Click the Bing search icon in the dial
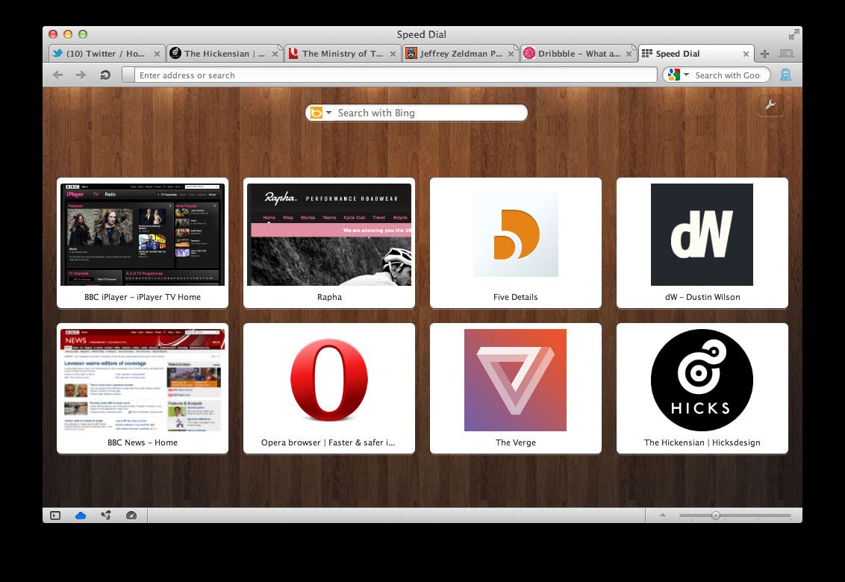Viewport: 845px width, 582px height. coord(317,113)
